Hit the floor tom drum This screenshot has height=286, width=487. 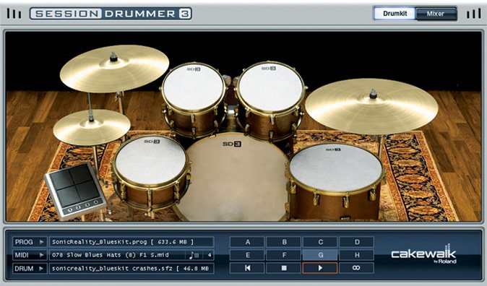(x=336, y=168)
